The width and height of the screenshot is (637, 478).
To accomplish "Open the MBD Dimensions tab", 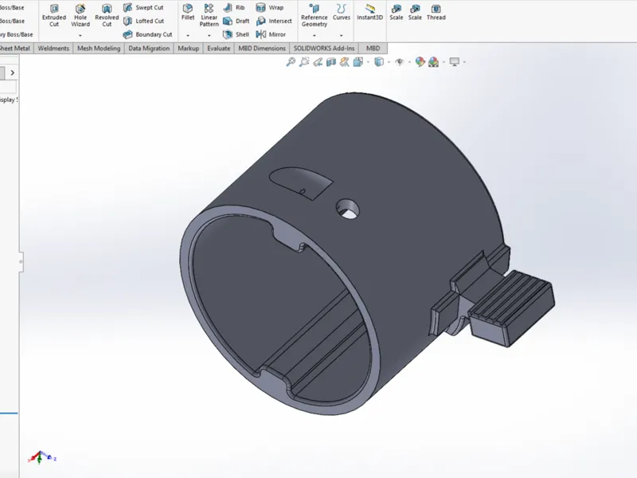I will 262,49.
